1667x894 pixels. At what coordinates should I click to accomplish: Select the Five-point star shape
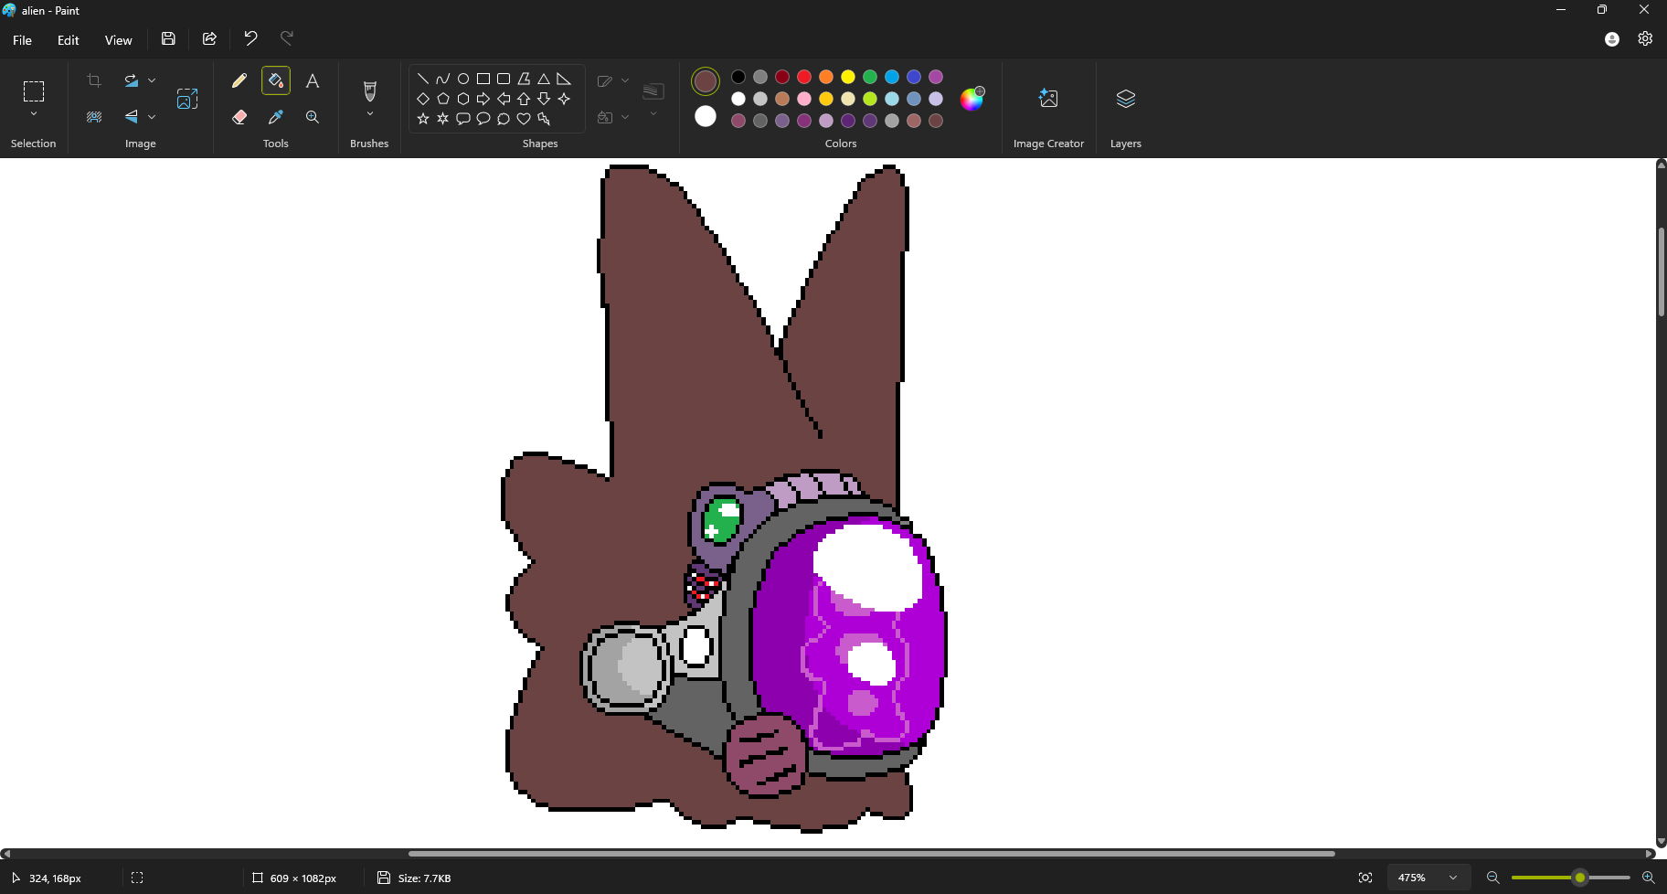click(423, 119)
